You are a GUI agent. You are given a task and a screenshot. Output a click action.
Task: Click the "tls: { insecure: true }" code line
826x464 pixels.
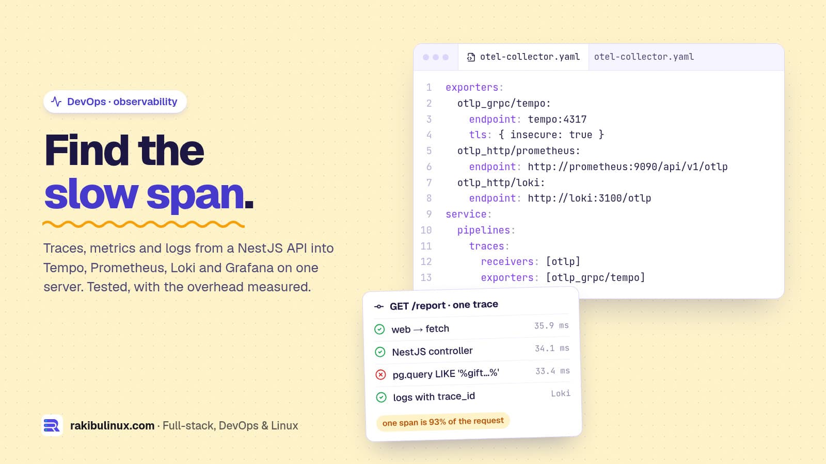click(x=536, y=135)
